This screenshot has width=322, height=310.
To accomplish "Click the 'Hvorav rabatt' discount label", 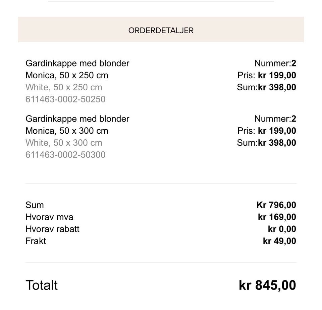I will tap(52, 229).
